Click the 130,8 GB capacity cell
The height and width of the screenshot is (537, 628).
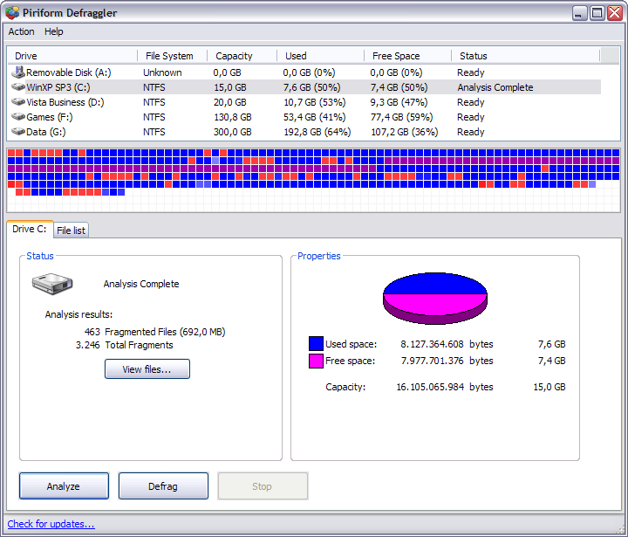click(x=232, y=117)
